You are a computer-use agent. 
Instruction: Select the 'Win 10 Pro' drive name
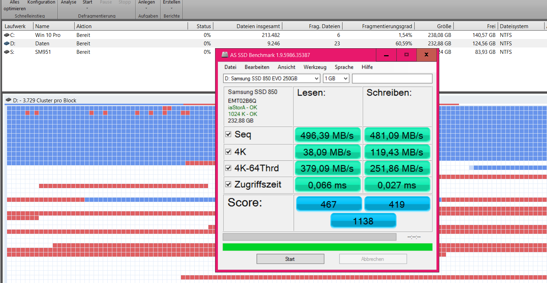[x=48, y=35]
